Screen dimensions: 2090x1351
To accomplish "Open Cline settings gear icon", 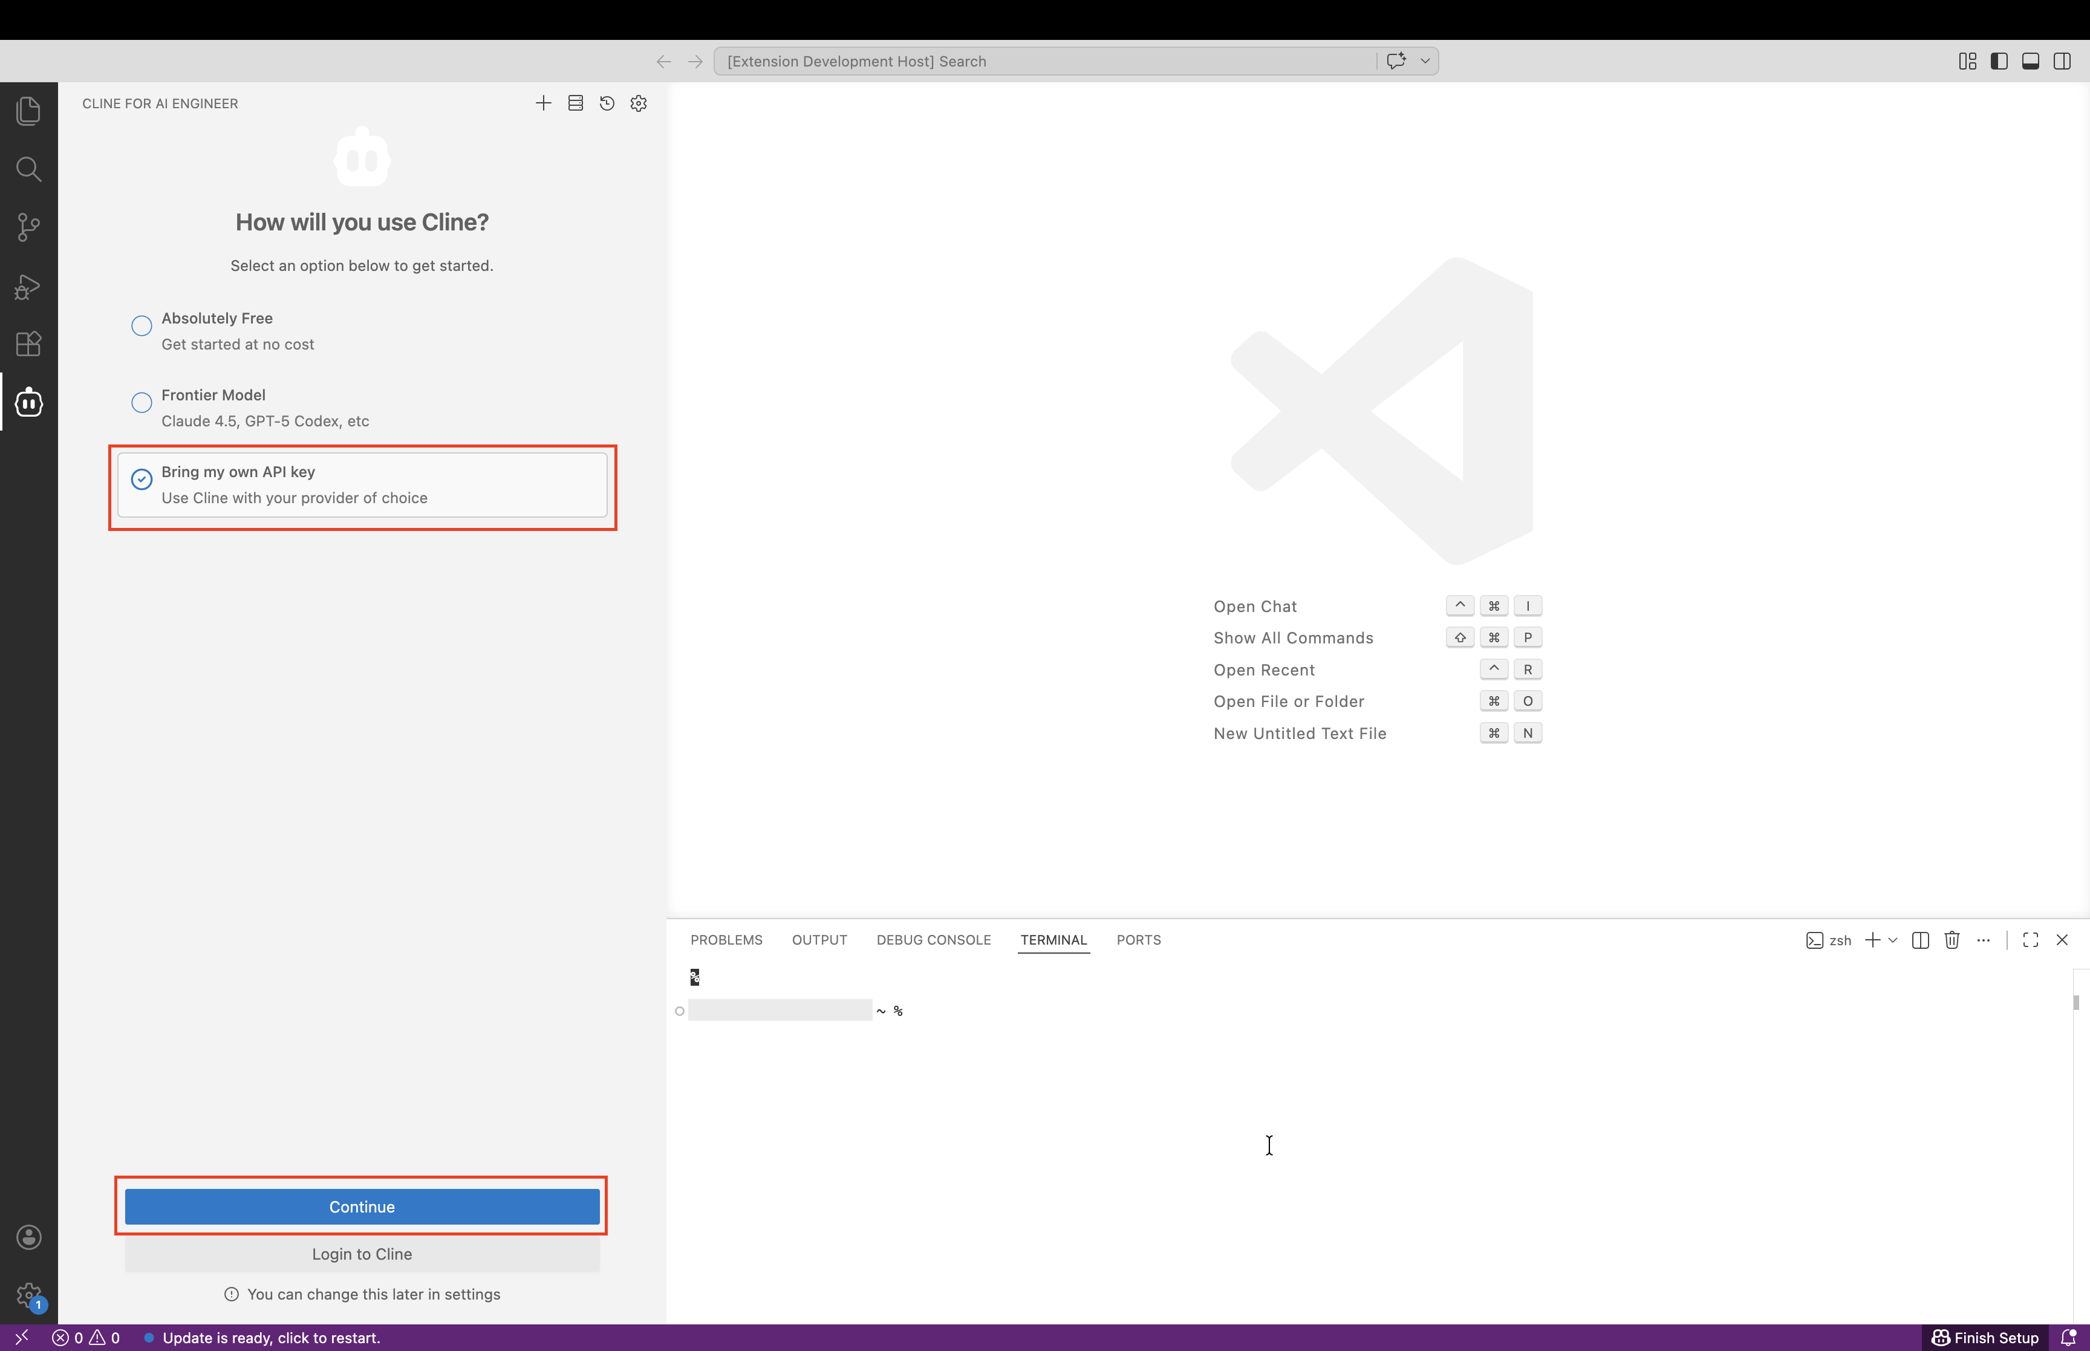I will pyautogui.click(x=637, y=103).
